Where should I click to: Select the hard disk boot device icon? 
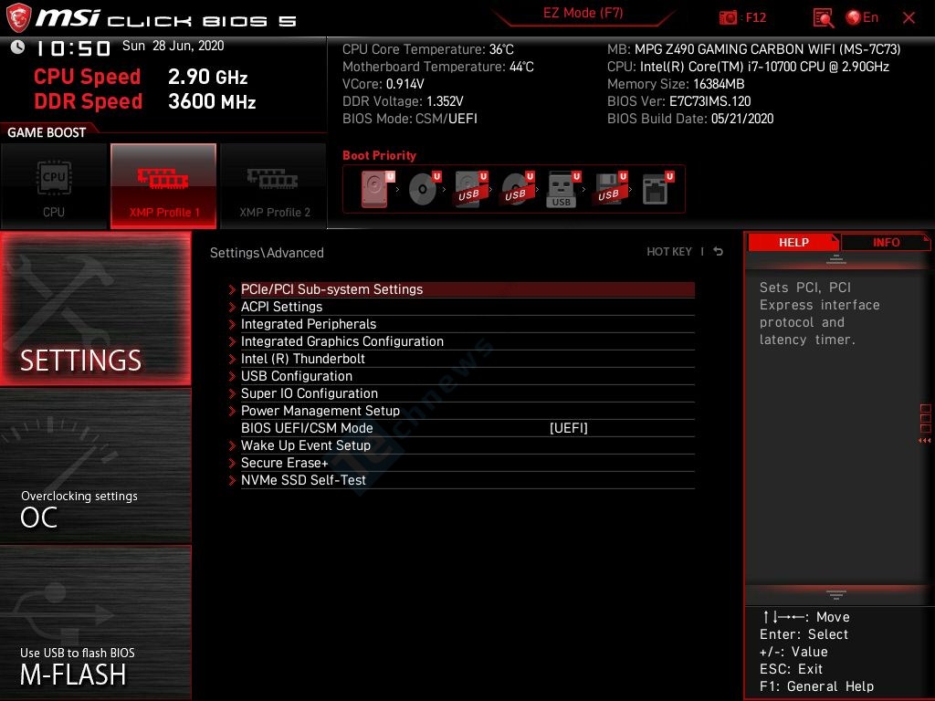(x=377, y=189)
